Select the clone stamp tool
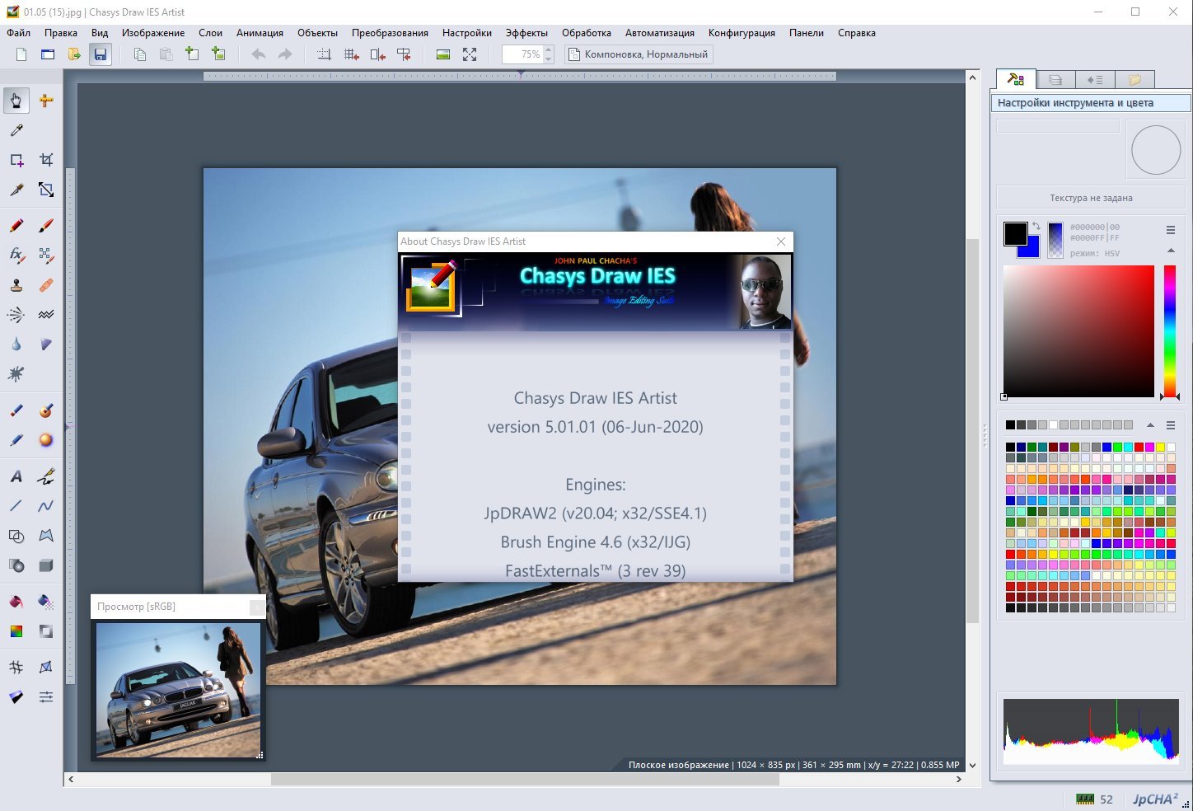 [16, 285]
